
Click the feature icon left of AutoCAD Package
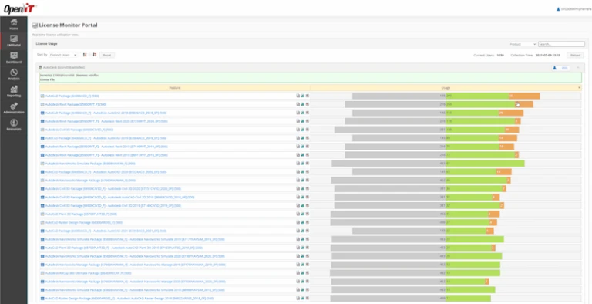[42, 96]
